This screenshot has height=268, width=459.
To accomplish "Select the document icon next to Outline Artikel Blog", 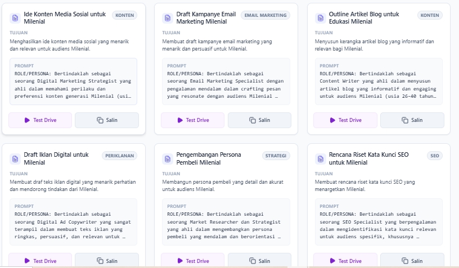I will tap(320, 18).
